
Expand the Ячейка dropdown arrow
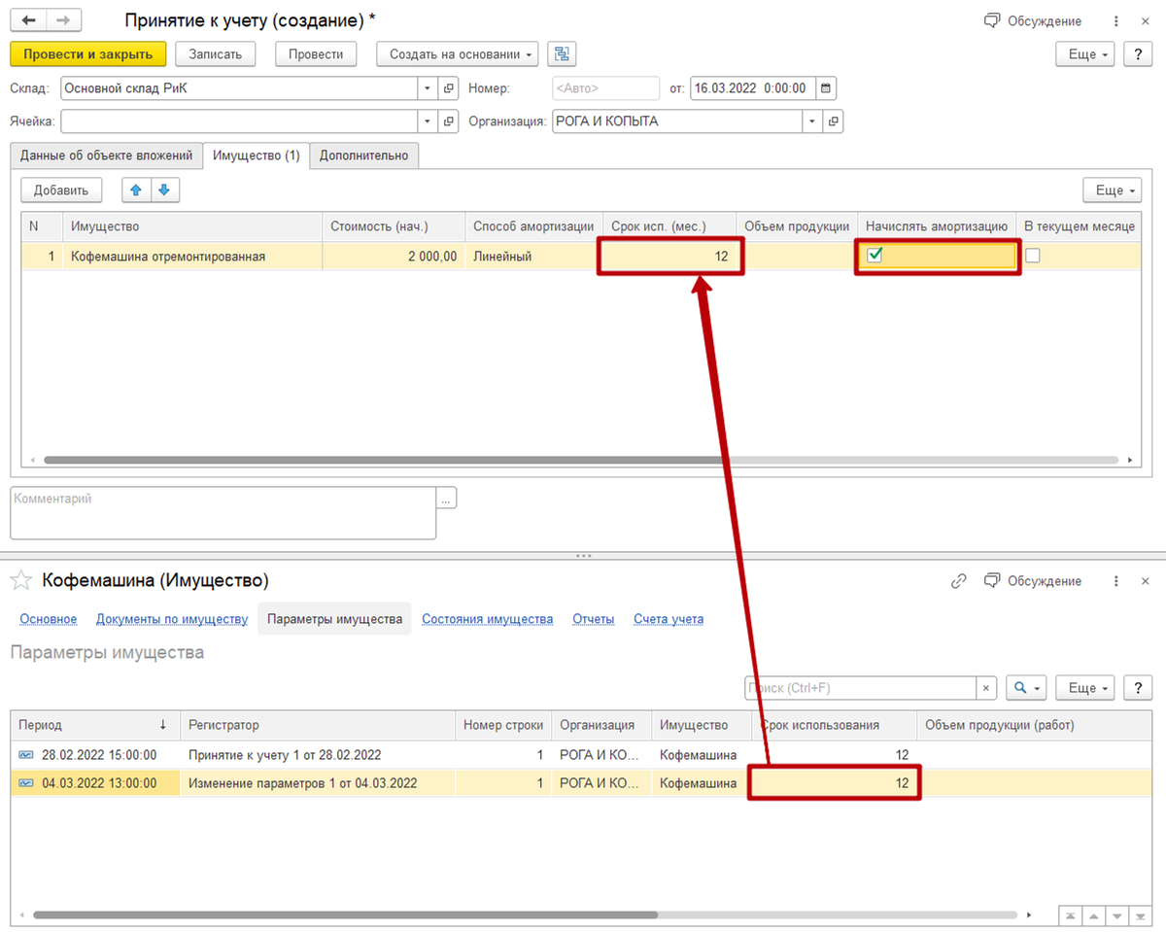click(x=429, y=121)
